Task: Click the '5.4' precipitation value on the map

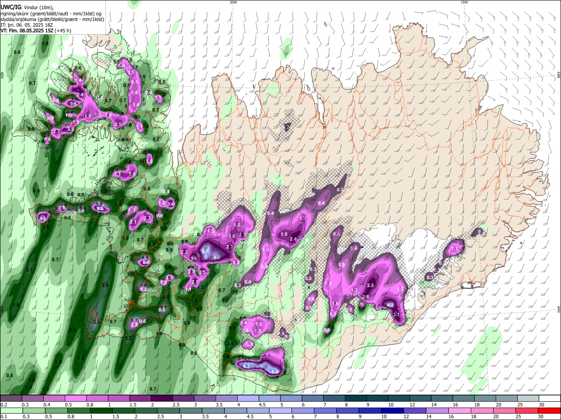Action: click(275, 372)
